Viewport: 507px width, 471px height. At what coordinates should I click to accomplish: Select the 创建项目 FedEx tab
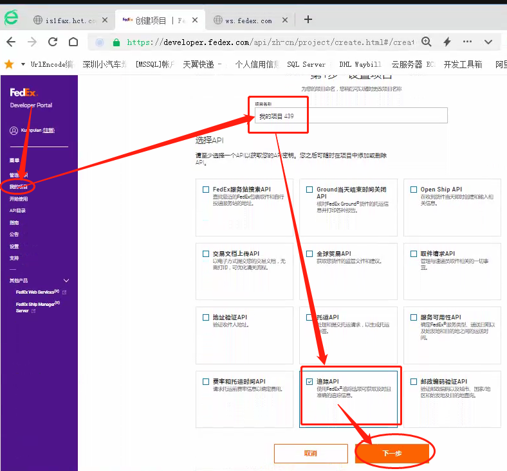[x=160, y=21]
